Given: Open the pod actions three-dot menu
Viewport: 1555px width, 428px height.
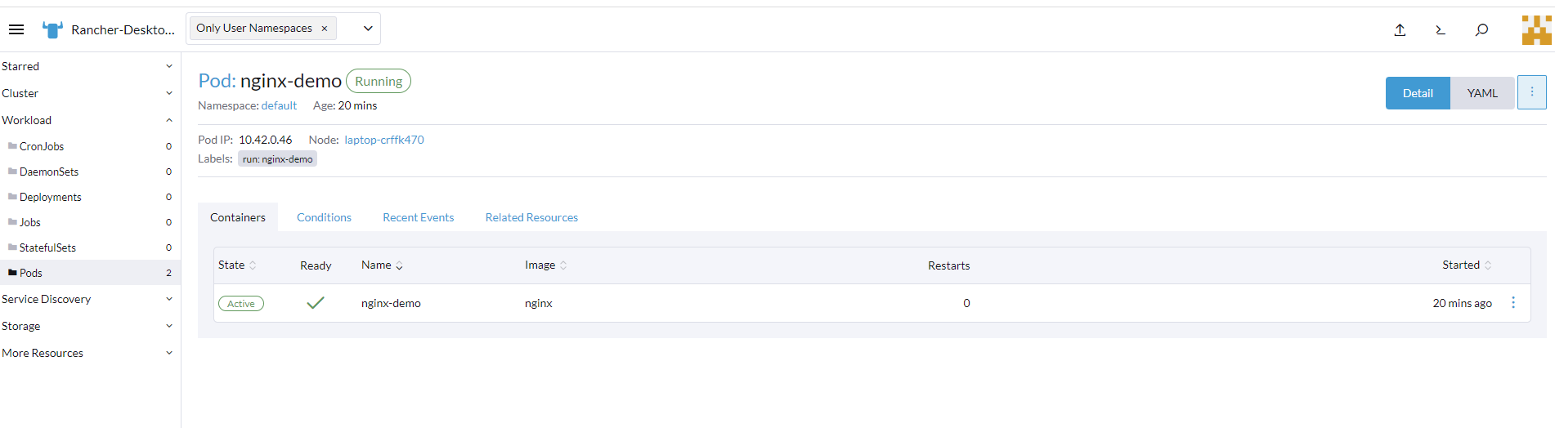Looking at the screenshot, I should coord(1531,92).
